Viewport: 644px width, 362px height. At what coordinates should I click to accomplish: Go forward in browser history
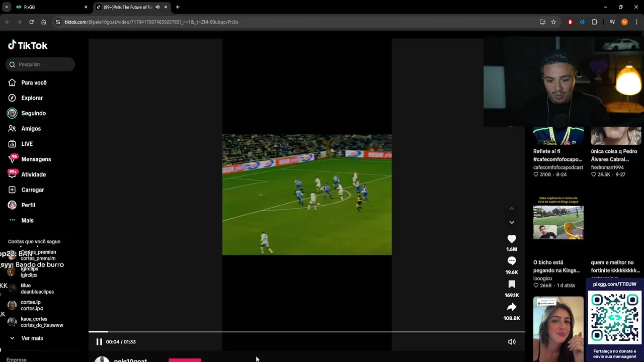[x=19, y=22]
